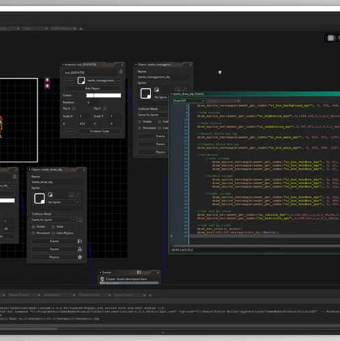Click the large sprite preview in battle_management object panel
This screenshot has width=340, height=341.
pyautogui.click(x=146, y=93)
